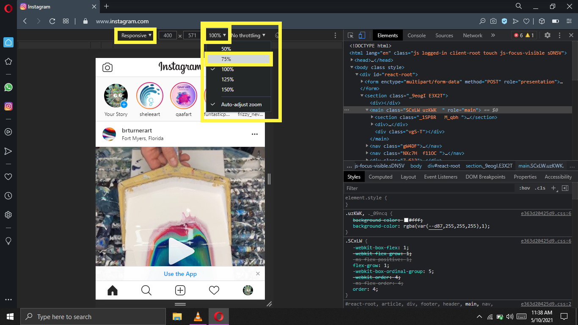
Task: Expand the form element in the DOM tree
Action: (362, 82)
